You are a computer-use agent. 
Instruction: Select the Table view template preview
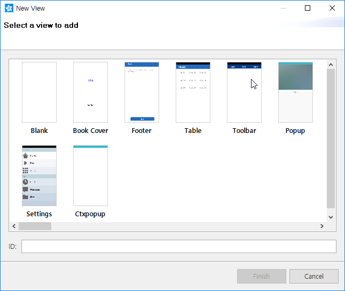click(x=193, y=92)
